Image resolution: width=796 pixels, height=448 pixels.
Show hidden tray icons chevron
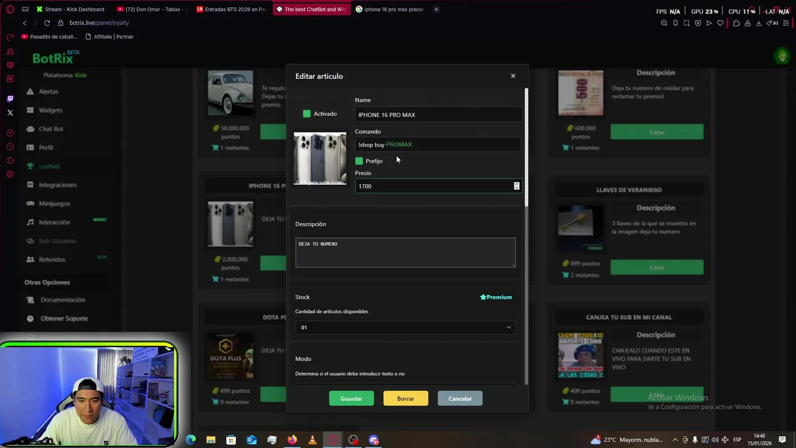tap(675, 440)
